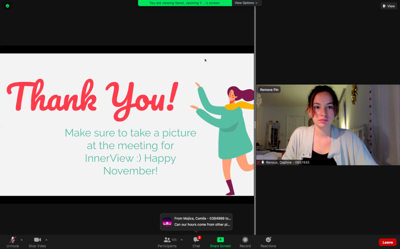This screenshot has height=249, width=400.
Task: Start sharing your screen
Action: point(220,242)
